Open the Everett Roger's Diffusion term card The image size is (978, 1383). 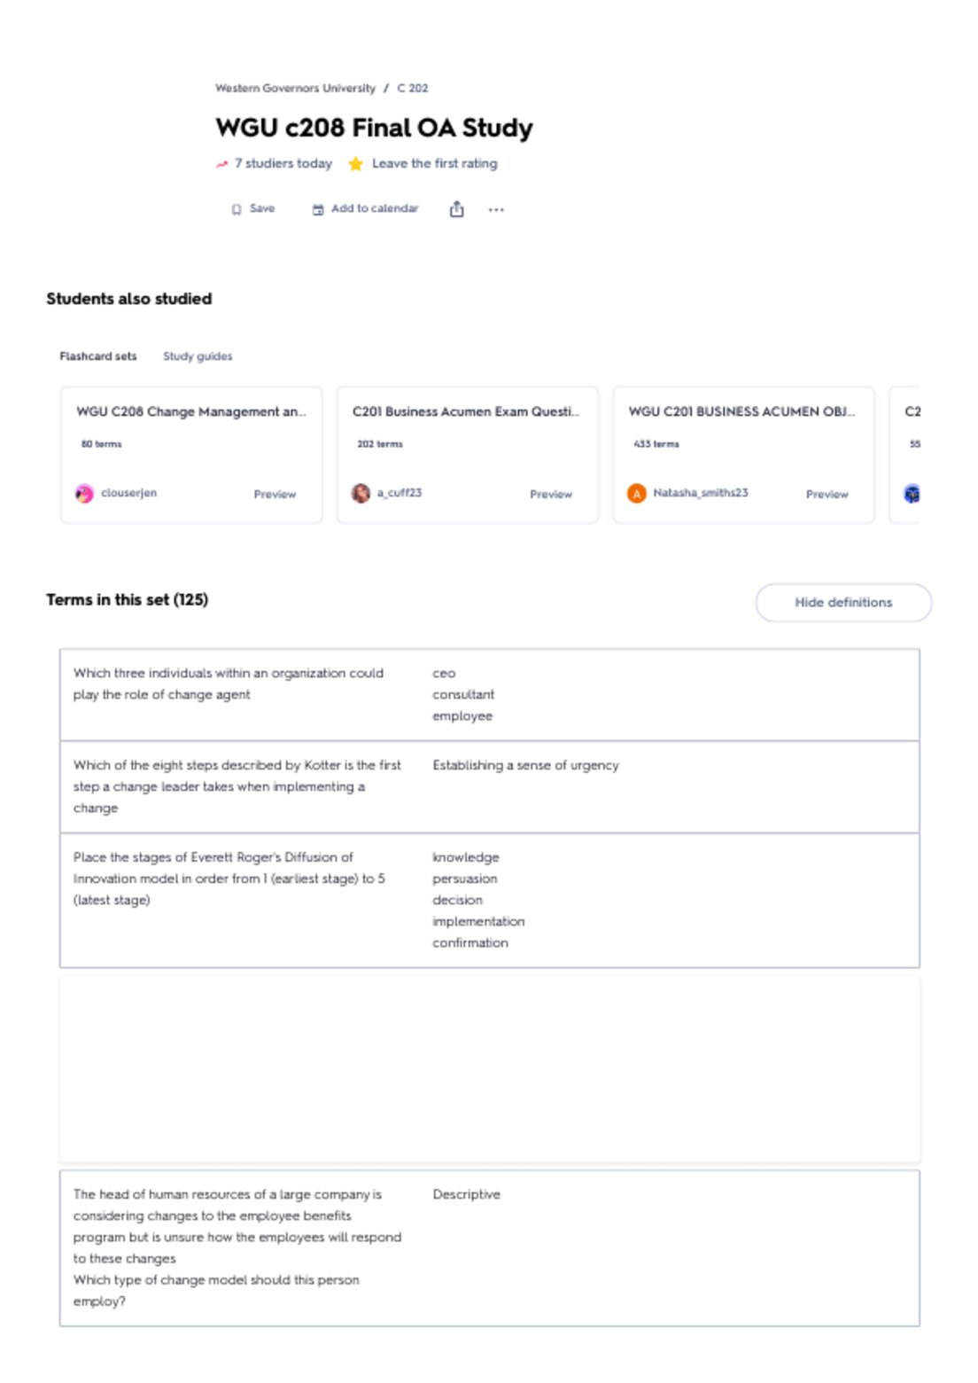coord(490,901)
